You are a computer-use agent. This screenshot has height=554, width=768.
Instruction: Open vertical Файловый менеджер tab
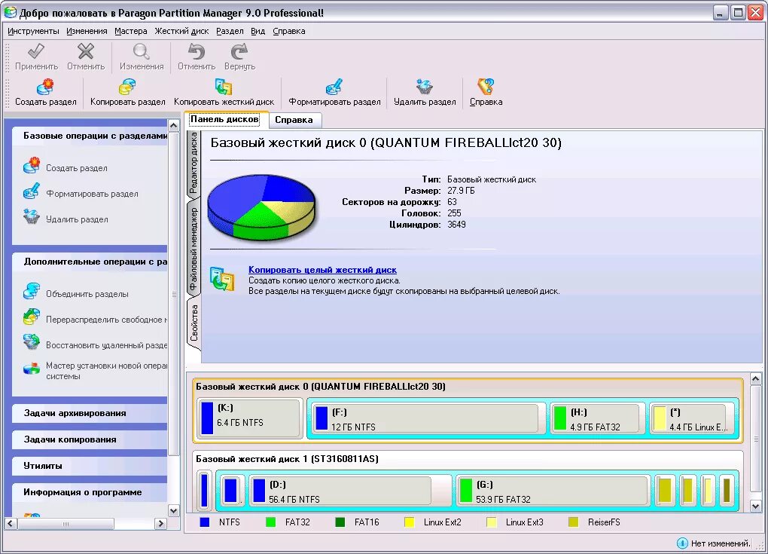[194, 248]
